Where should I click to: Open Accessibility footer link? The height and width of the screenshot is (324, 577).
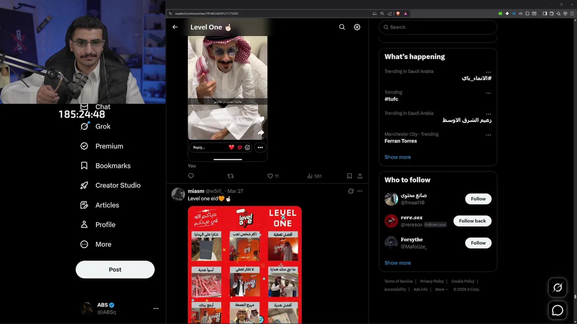point(395,289)
